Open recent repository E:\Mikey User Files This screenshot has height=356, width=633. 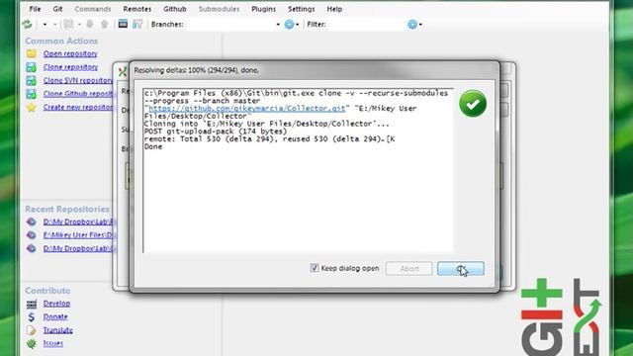(x=77, y=235)
